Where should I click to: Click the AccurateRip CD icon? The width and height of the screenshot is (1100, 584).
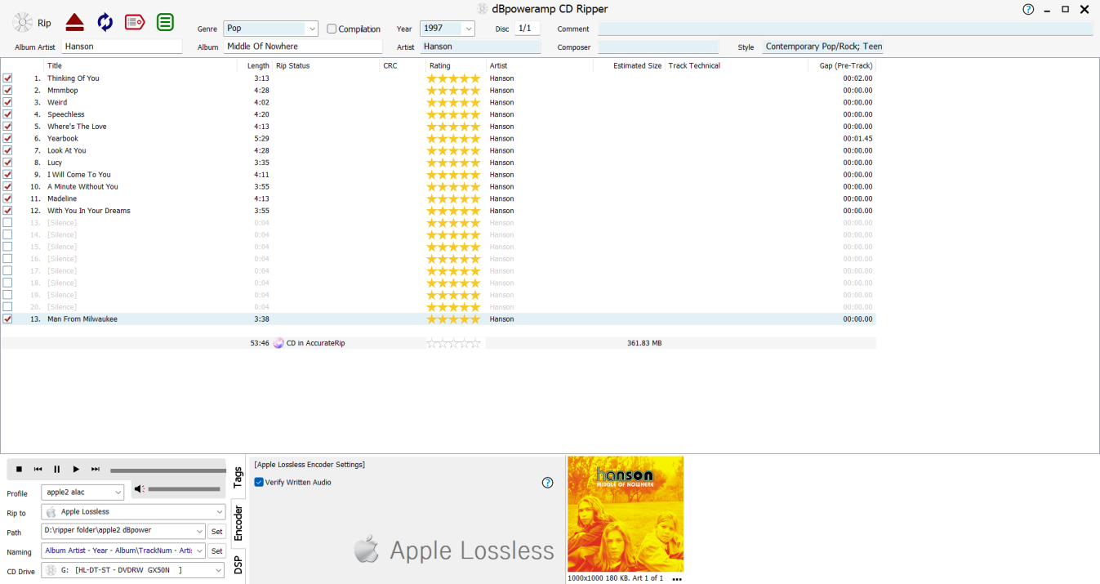278,343
